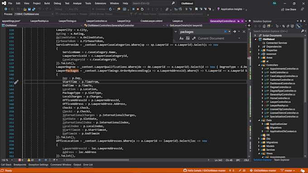This screenshot has height=173, width=308.
Task: Open the Breakpoints window tab
Action: pyautogui.click(x=20, y=165)
